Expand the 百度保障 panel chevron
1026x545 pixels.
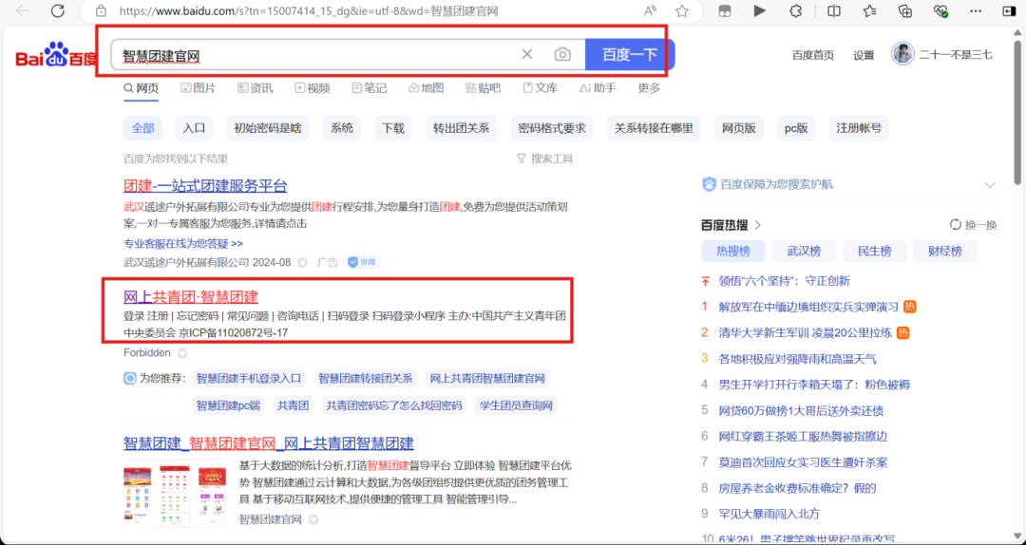click(989, 185)
